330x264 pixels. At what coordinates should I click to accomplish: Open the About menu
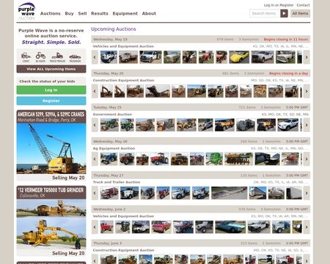pos(149,13)
